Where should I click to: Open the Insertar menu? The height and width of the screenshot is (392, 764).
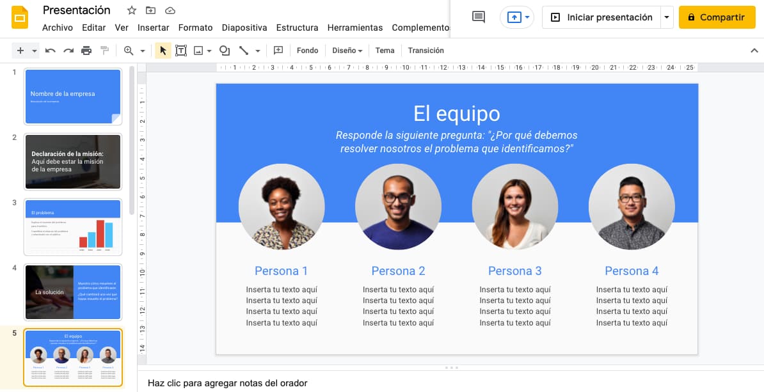153,27
